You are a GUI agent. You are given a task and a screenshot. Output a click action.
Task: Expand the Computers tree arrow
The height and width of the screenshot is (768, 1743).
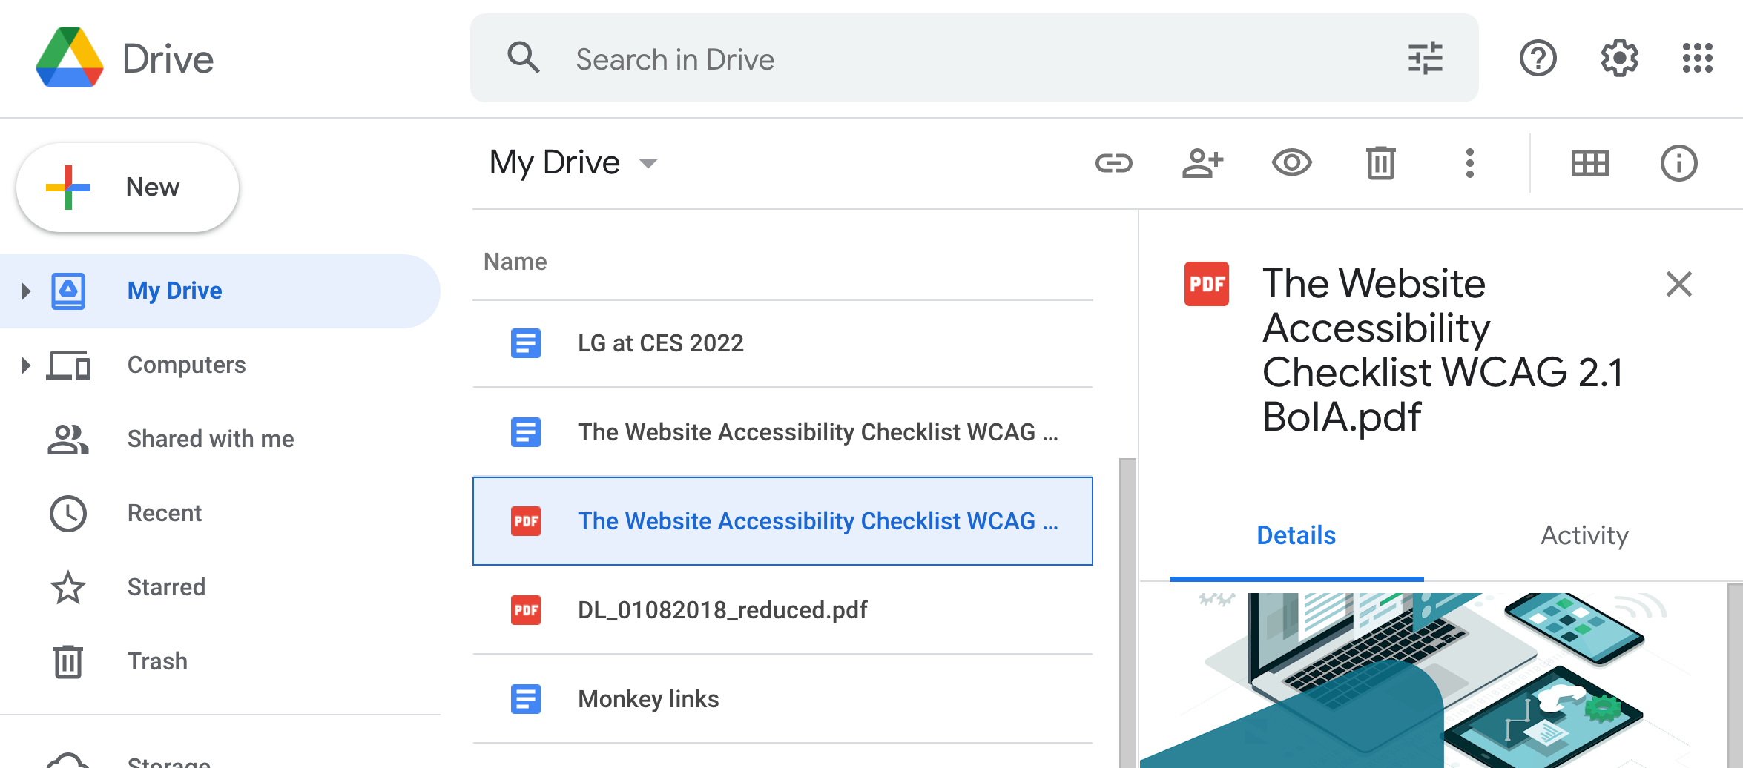(25, 365)
